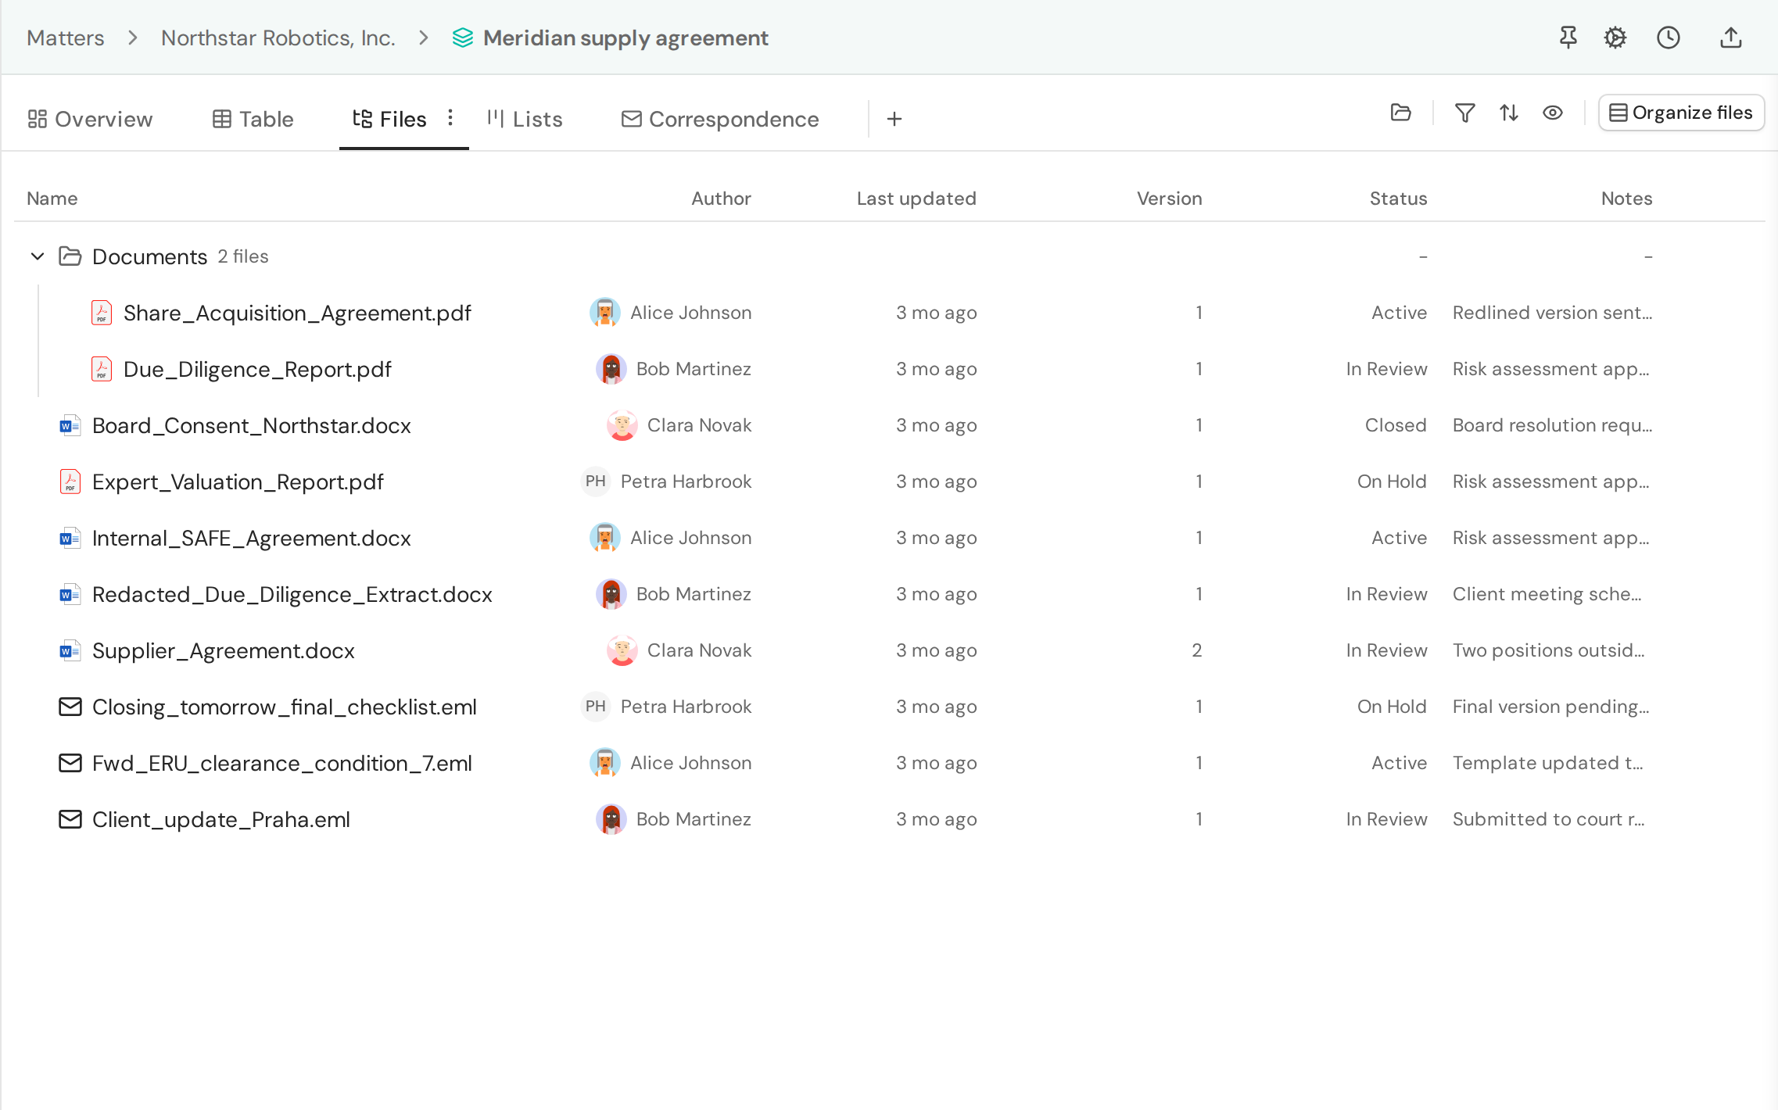This screenshot has height=1110, width=1778.
Task: Open Client_update_Praha.eml
Action: click(221, 819)
